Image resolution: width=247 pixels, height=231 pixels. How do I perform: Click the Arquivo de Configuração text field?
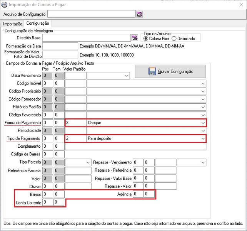pyautogui.click(x=91, y=14)
